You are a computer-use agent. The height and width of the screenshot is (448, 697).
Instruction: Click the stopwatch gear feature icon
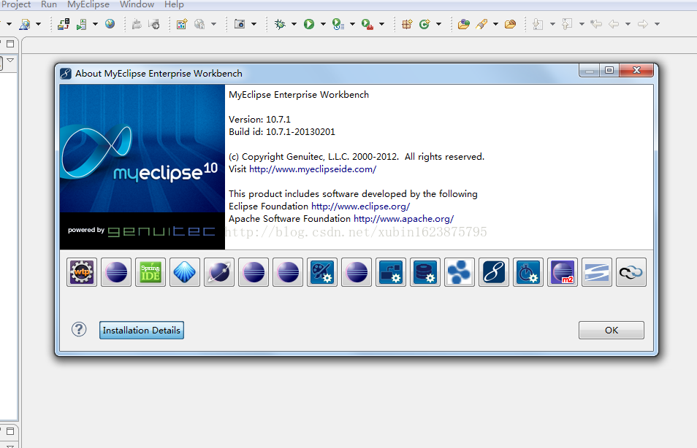(528, 272)
